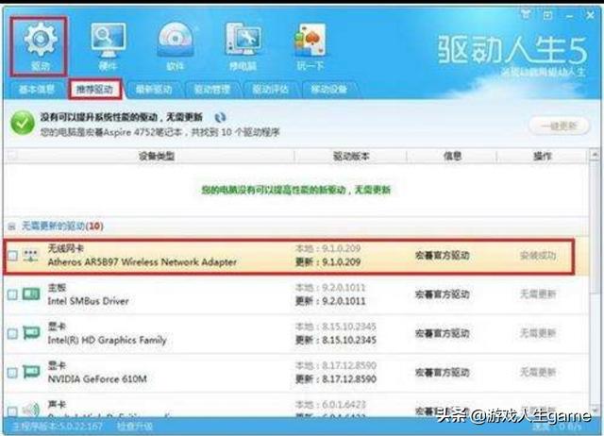Click version 更新: 8.15.10.2345 in Intel graphics row
Image resolution: width=604 pixels, height=436 pixels.
point(336,340)
